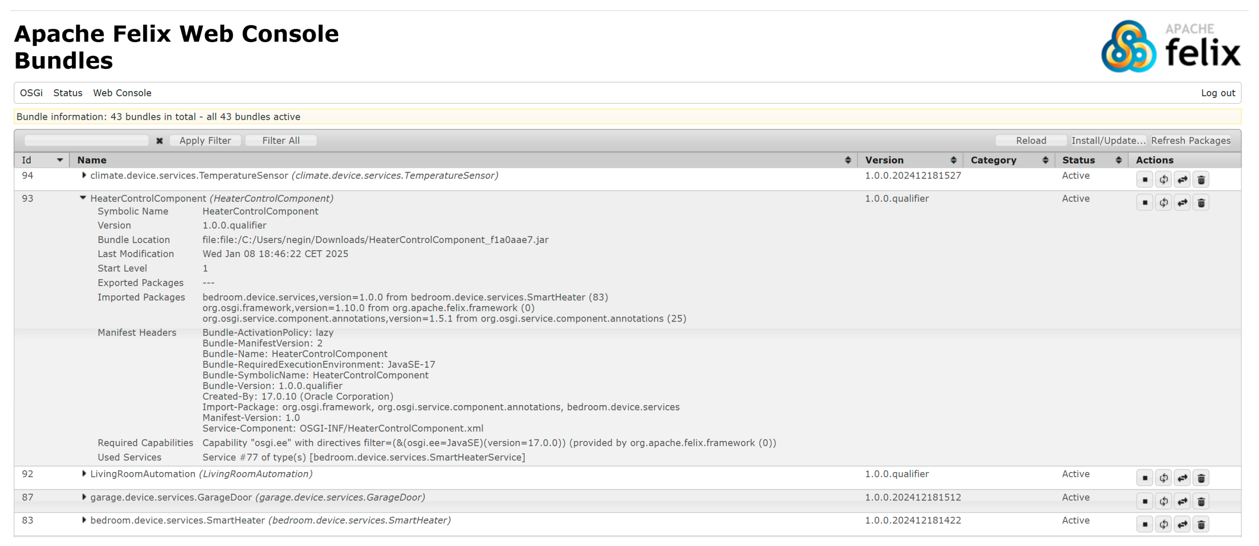Refresh package imports for SmartHeater bundle
The width and height of the screenshot is (1259, 546).
1164,524
